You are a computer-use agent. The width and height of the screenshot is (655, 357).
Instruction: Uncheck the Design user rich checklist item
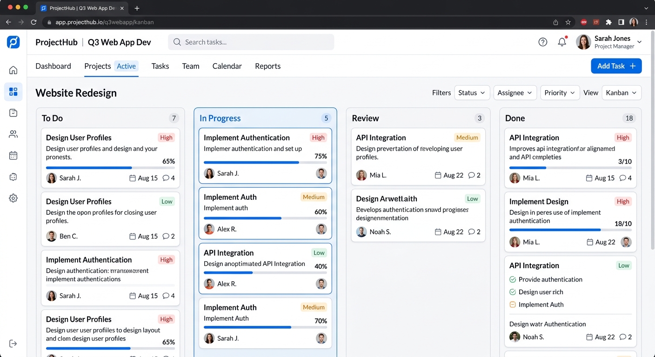(x=512, y=292)
